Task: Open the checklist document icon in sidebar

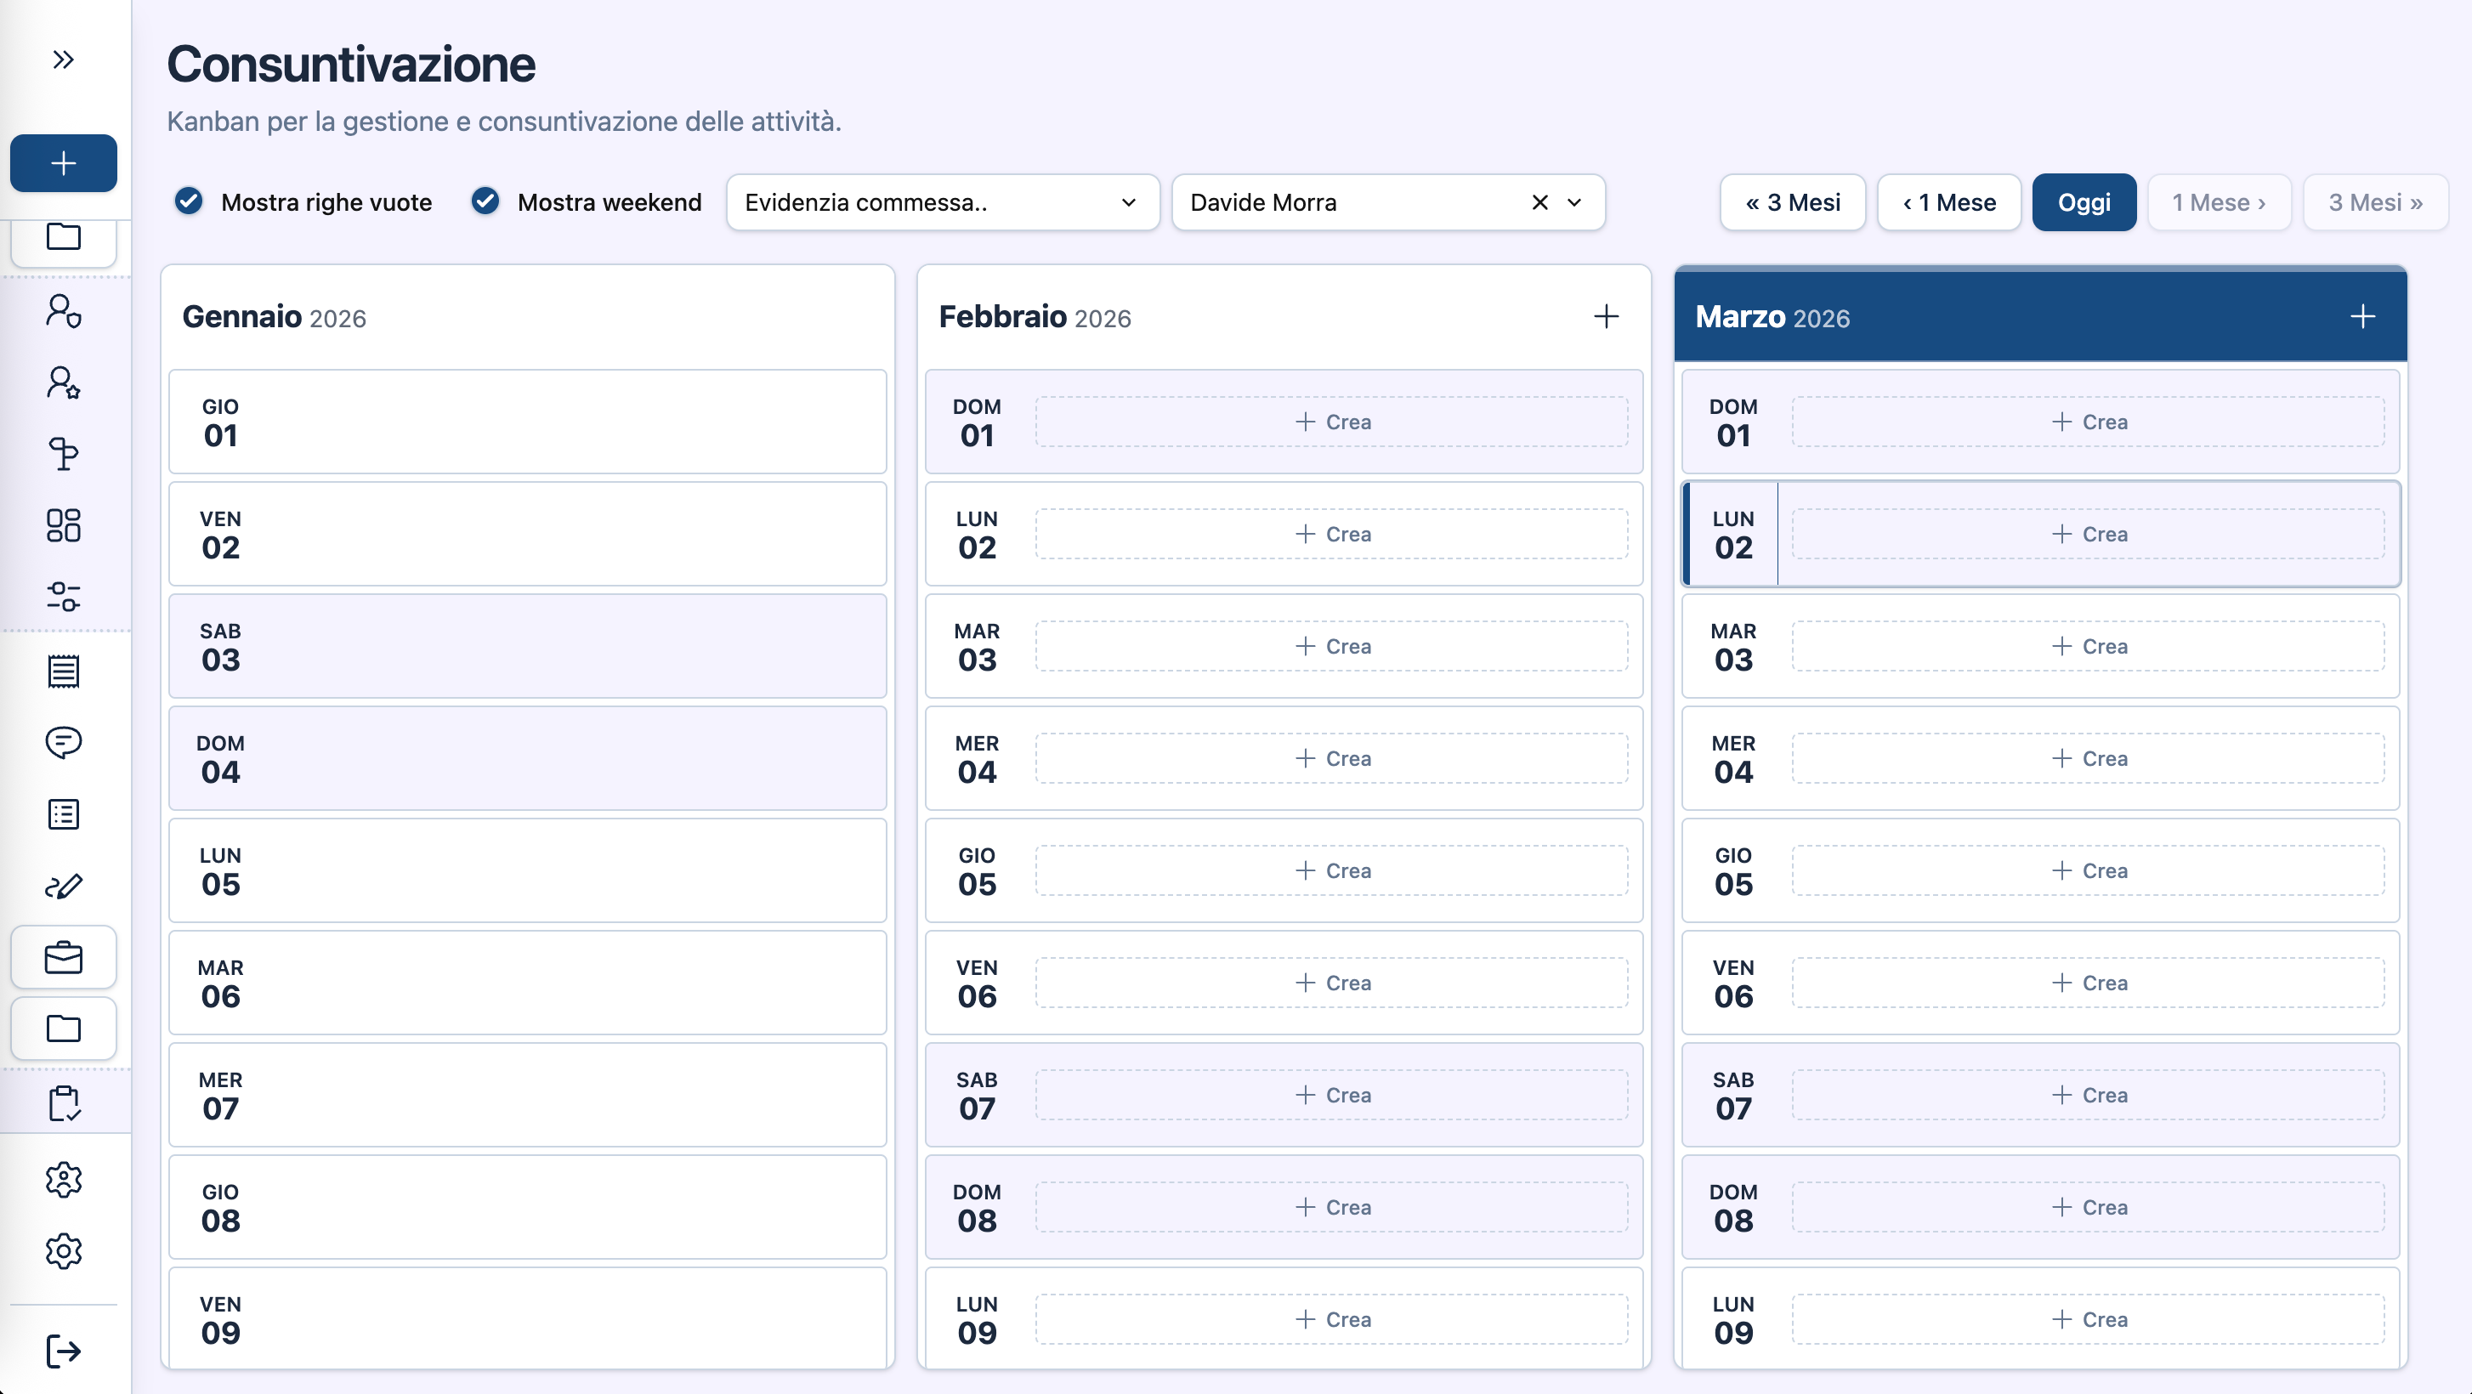Action: point(64,813)
